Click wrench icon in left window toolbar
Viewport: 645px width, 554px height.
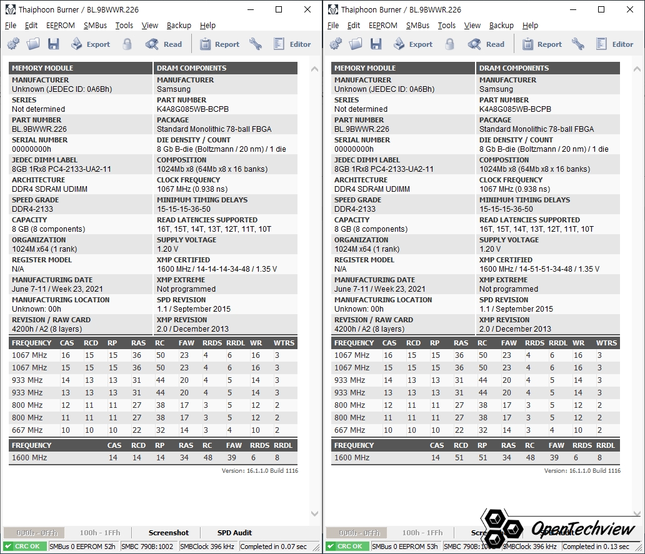(x=256, y=44)
